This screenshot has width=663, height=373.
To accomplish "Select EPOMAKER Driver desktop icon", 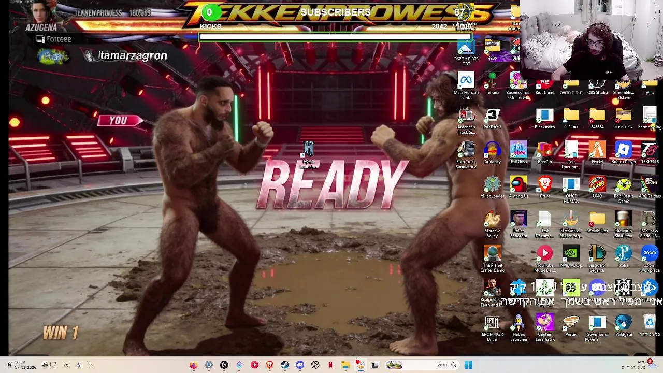I will tap(492, 328).
